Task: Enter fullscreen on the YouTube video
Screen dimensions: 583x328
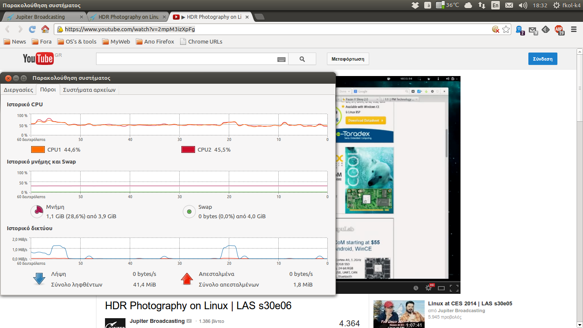Action: click(454, 288)
